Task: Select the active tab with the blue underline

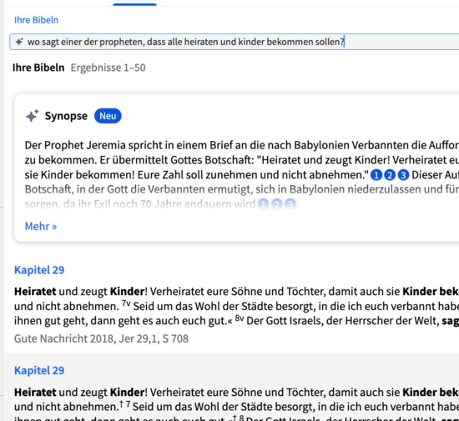Action: point(134,3)
